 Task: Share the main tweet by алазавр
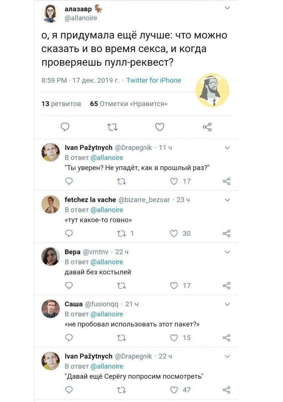[x=207, y=127]
